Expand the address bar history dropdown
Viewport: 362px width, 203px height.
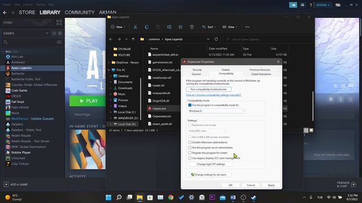(208, 39)
